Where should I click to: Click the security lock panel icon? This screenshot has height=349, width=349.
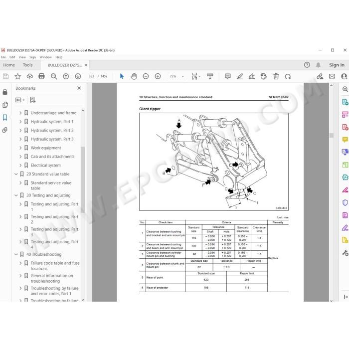pos(5,92)
